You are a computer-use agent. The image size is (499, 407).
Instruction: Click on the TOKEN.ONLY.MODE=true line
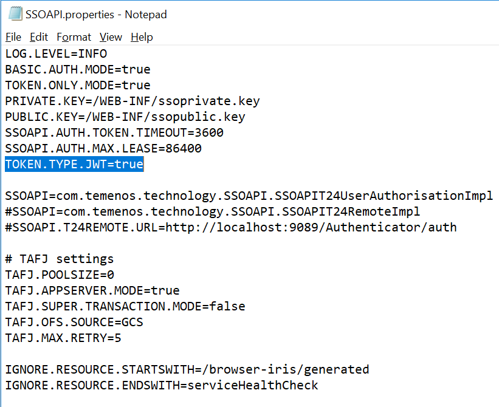pyautogui.click(x=77, y=85)
